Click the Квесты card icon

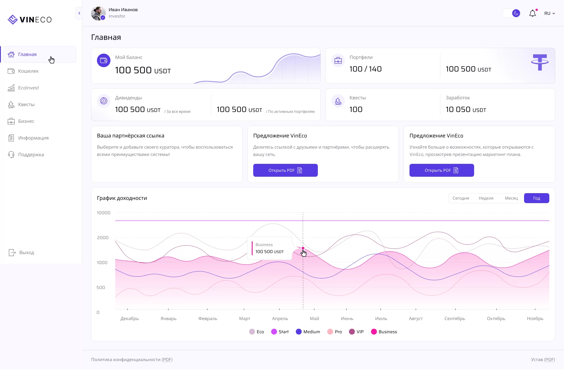(338, 101)
